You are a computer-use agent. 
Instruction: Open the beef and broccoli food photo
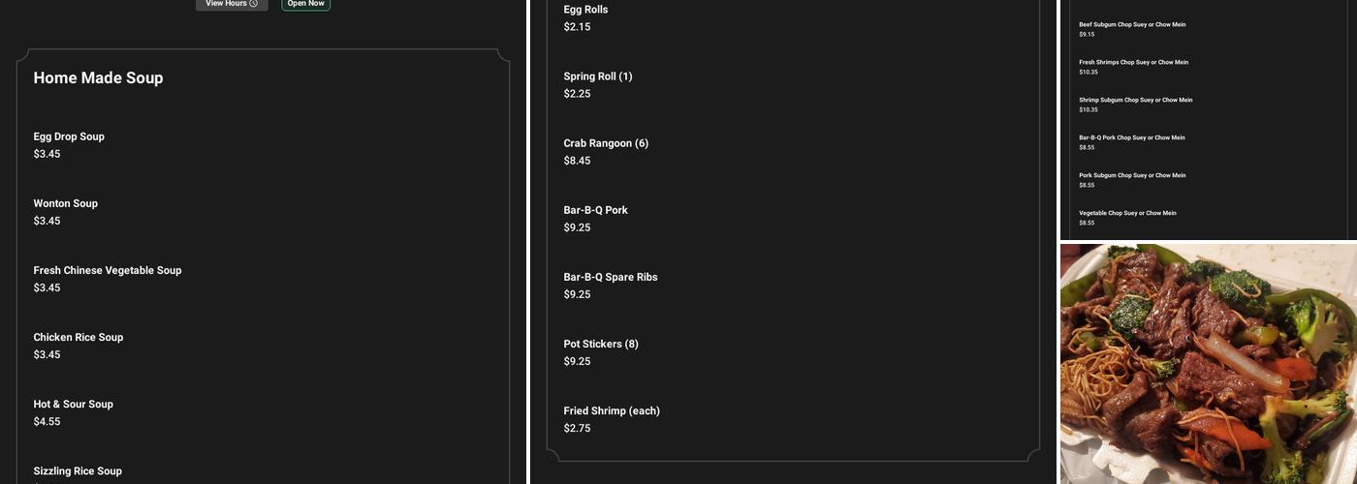click(x=1208, y=364)
